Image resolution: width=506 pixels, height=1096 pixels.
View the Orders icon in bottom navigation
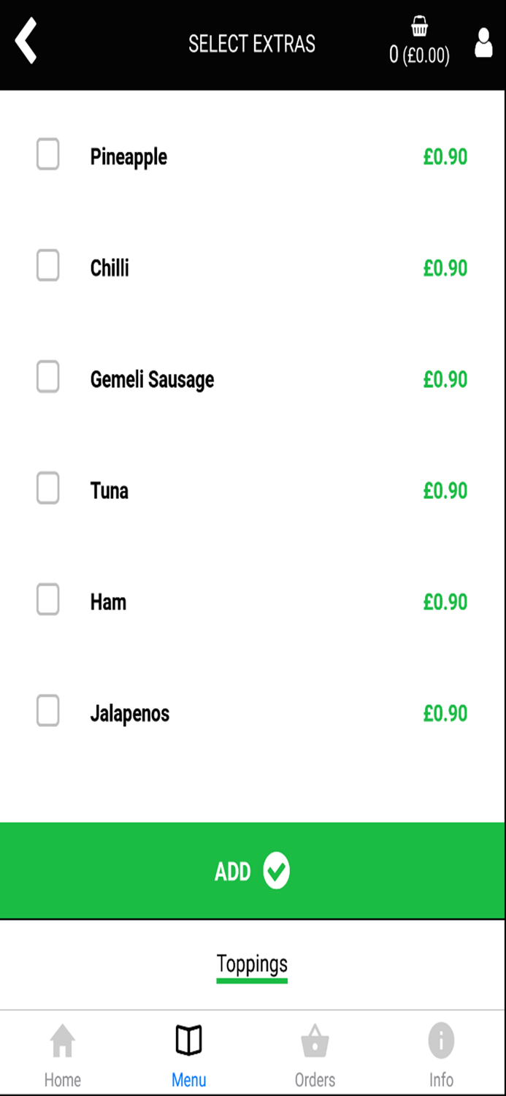(315, 1040)
